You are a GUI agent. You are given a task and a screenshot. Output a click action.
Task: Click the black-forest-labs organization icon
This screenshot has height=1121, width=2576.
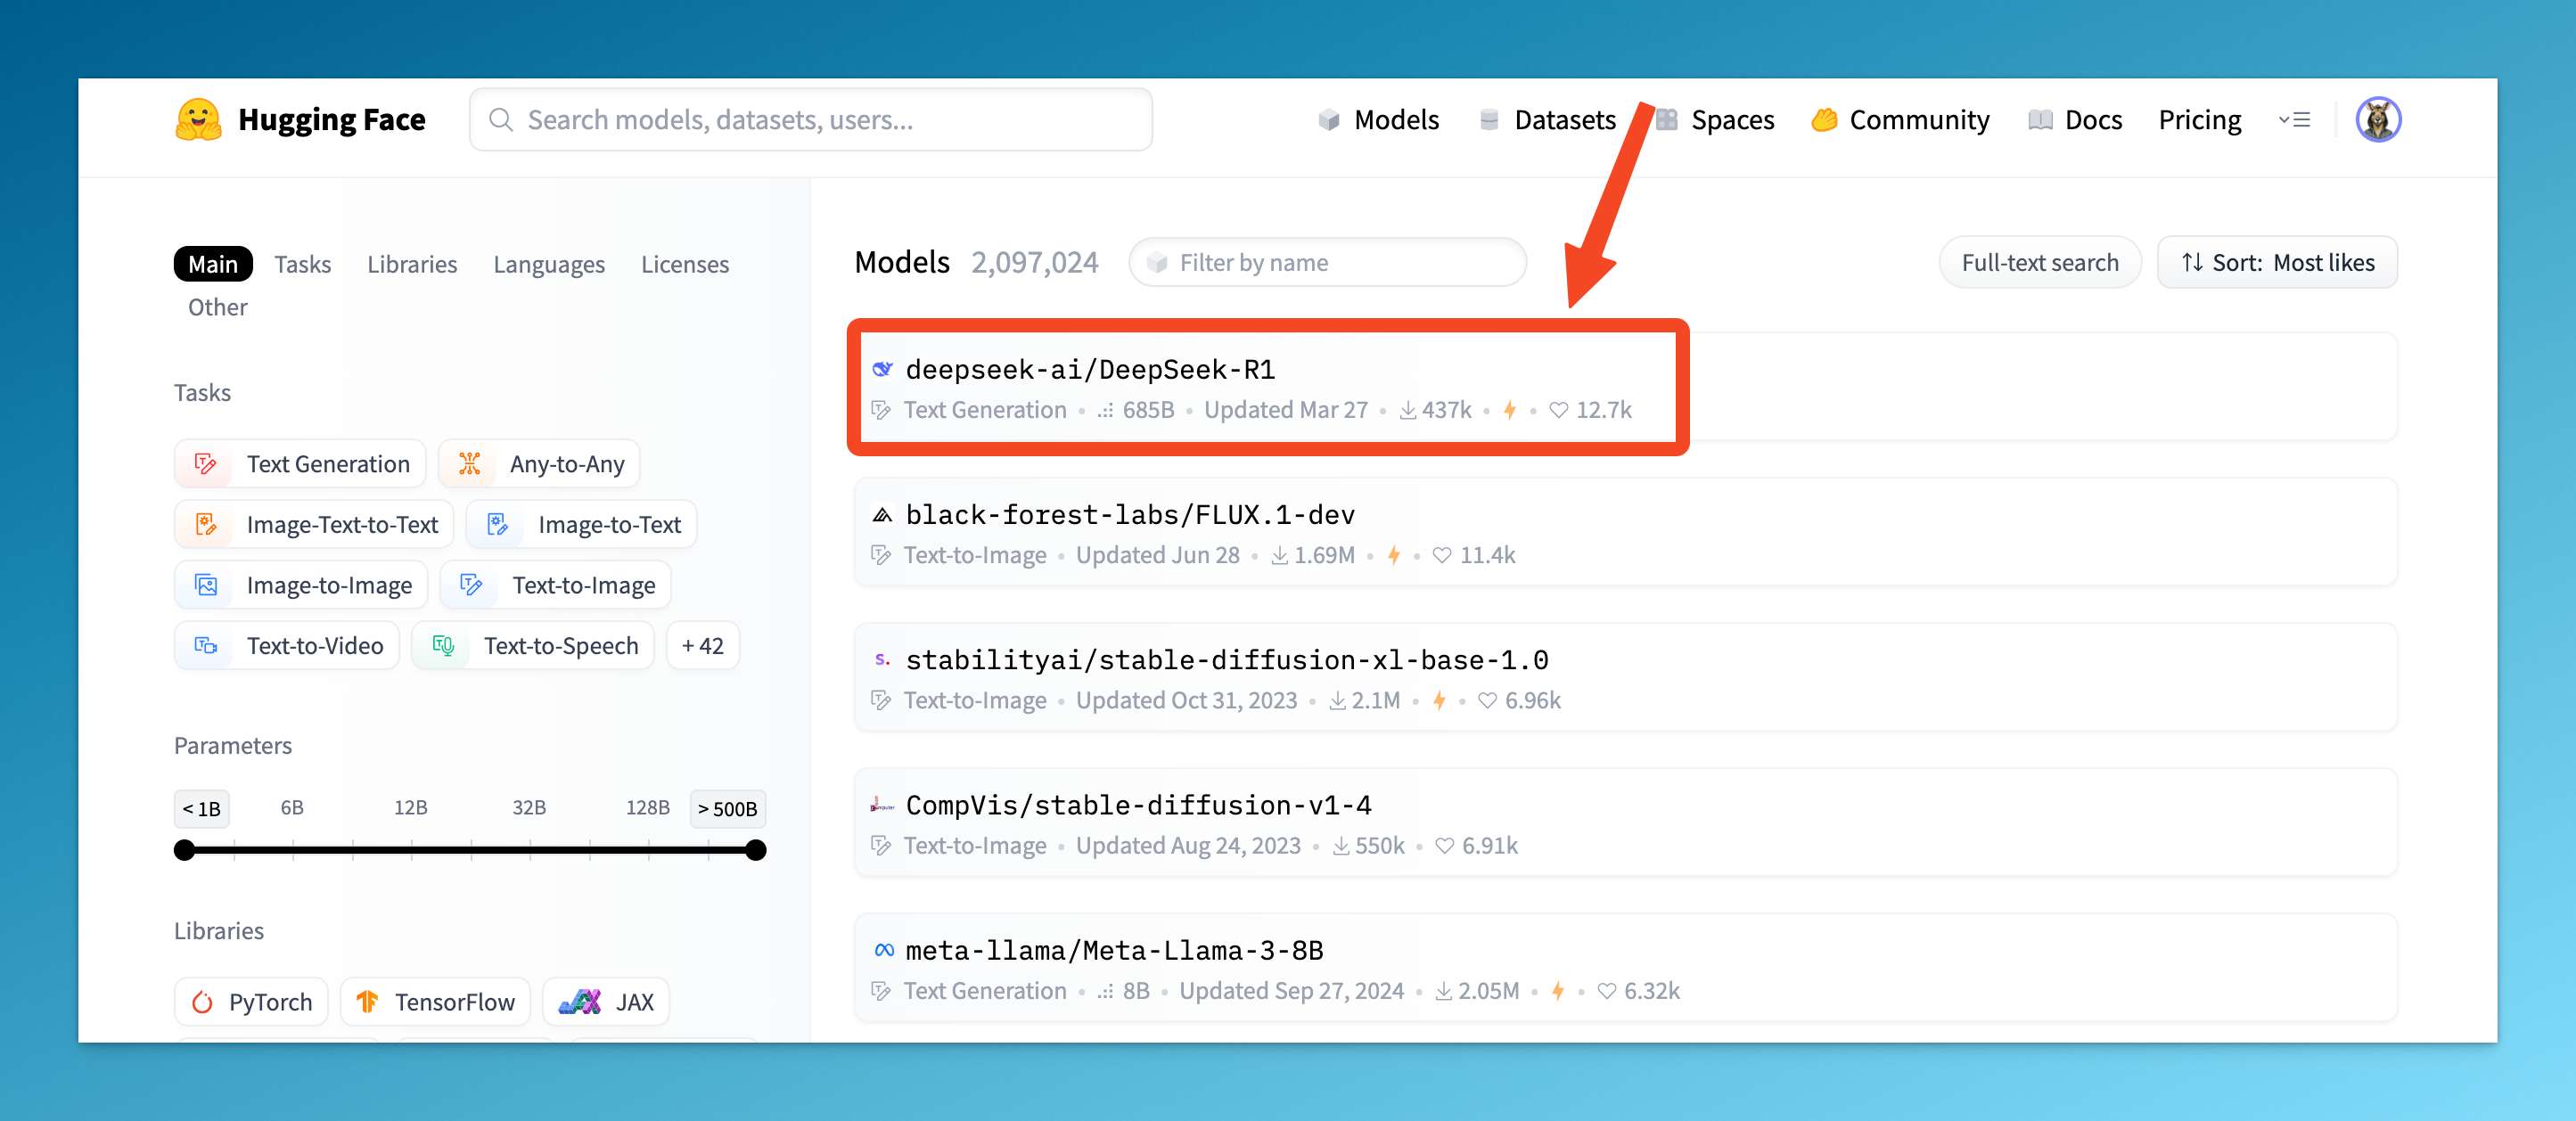(x=882, y=515)
